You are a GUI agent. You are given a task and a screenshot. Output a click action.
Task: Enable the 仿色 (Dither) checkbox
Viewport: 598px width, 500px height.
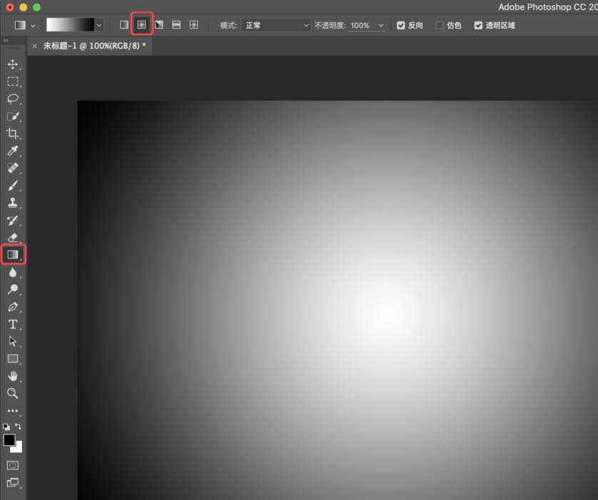coord(440,26)
